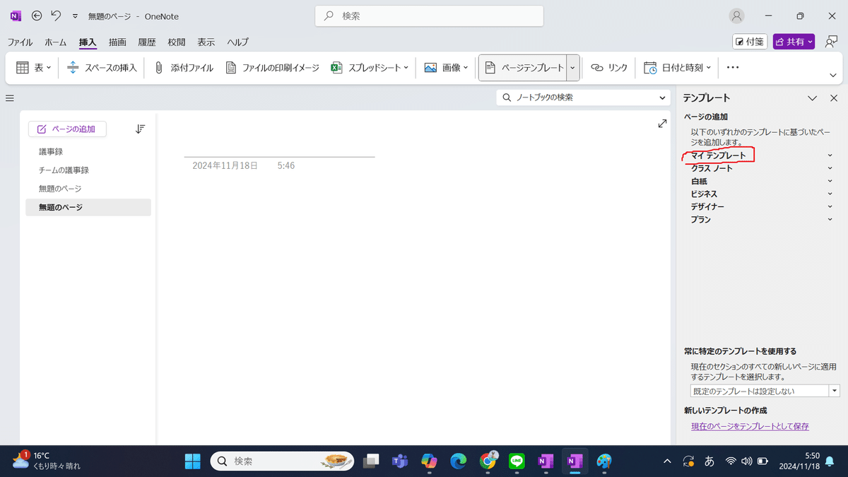Click the page time 5:46
The width and height of the screenshot is (848, 477).
(286, 165)
